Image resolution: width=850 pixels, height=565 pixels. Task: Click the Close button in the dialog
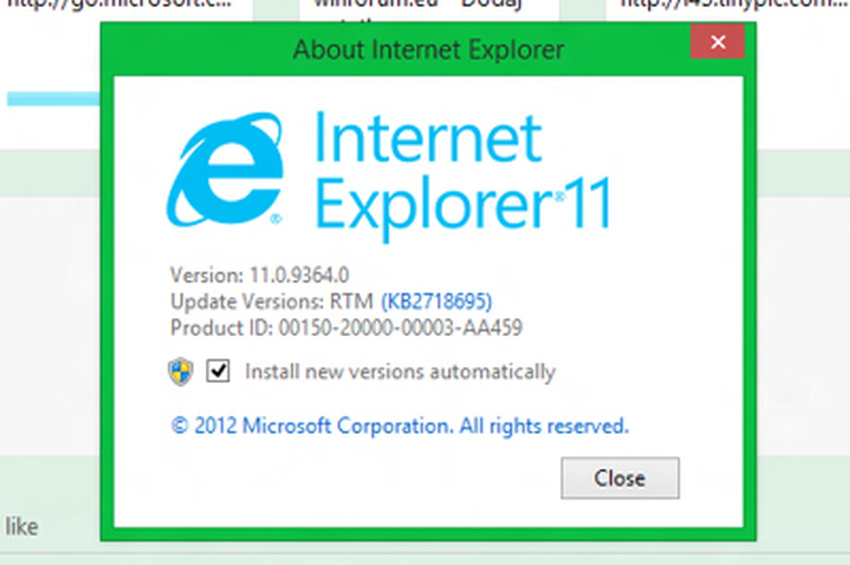tap(620, 478)
